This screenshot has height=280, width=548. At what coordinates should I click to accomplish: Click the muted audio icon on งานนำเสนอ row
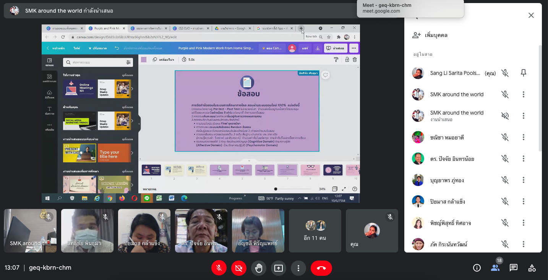coord(505,116)
